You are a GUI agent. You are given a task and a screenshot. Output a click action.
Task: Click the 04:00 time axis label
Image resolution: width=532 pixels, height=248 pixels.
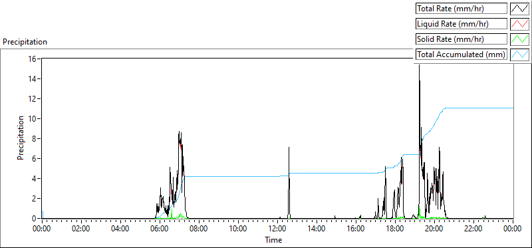120,229
